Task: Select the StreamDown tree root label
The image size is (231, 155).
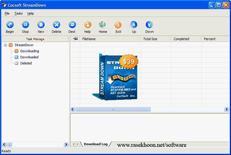Action: click(24, 45)
